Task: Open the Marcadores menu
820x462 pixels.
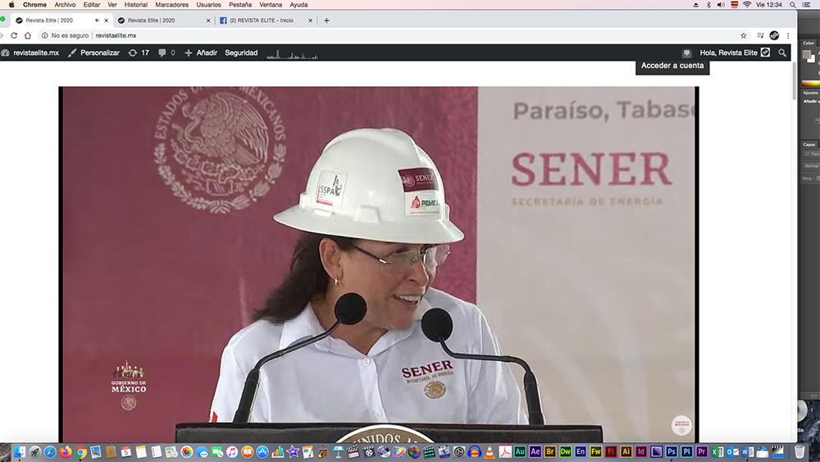Action: (171, 5)
